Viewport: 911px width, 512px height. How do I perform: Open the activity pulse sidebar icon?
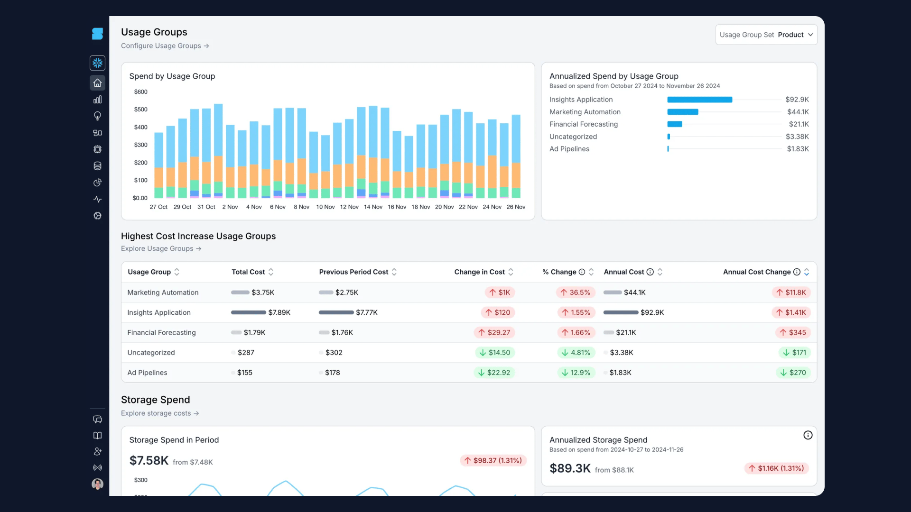tap(97, 199)
